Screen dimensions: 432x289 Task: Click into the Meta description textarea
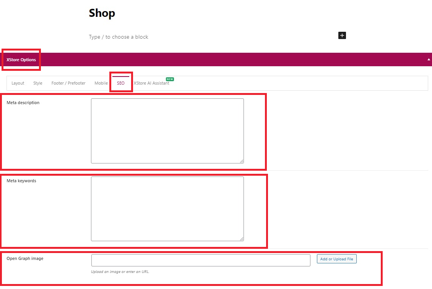point(167,131)
